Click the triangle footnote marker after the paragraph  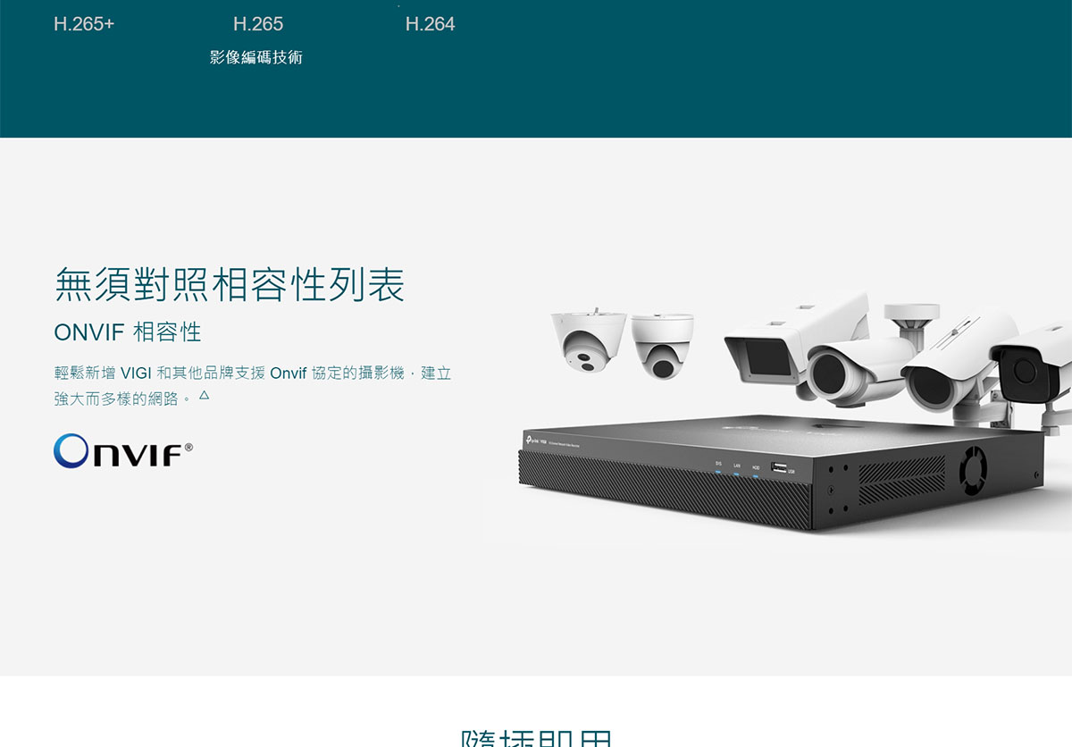pos(204,395)
